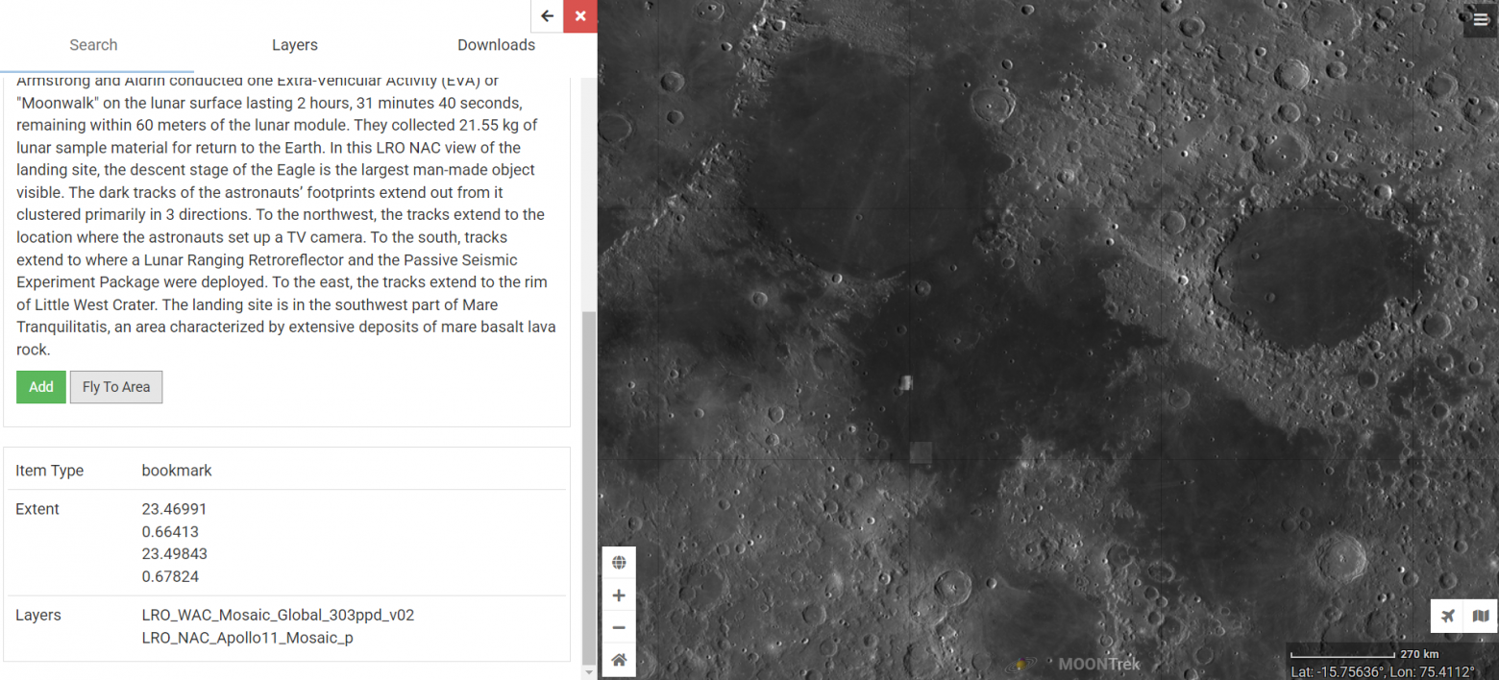
Task: Click the Fly To Area button
Action: (x=116, y=387)
